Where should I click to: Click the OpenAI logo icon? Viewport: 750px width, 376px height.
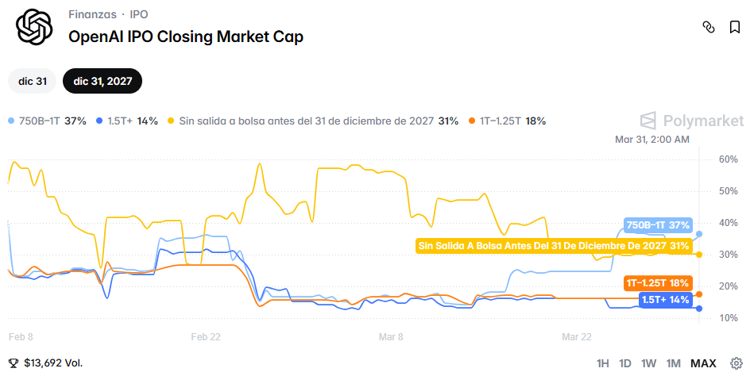click(35, 28)
